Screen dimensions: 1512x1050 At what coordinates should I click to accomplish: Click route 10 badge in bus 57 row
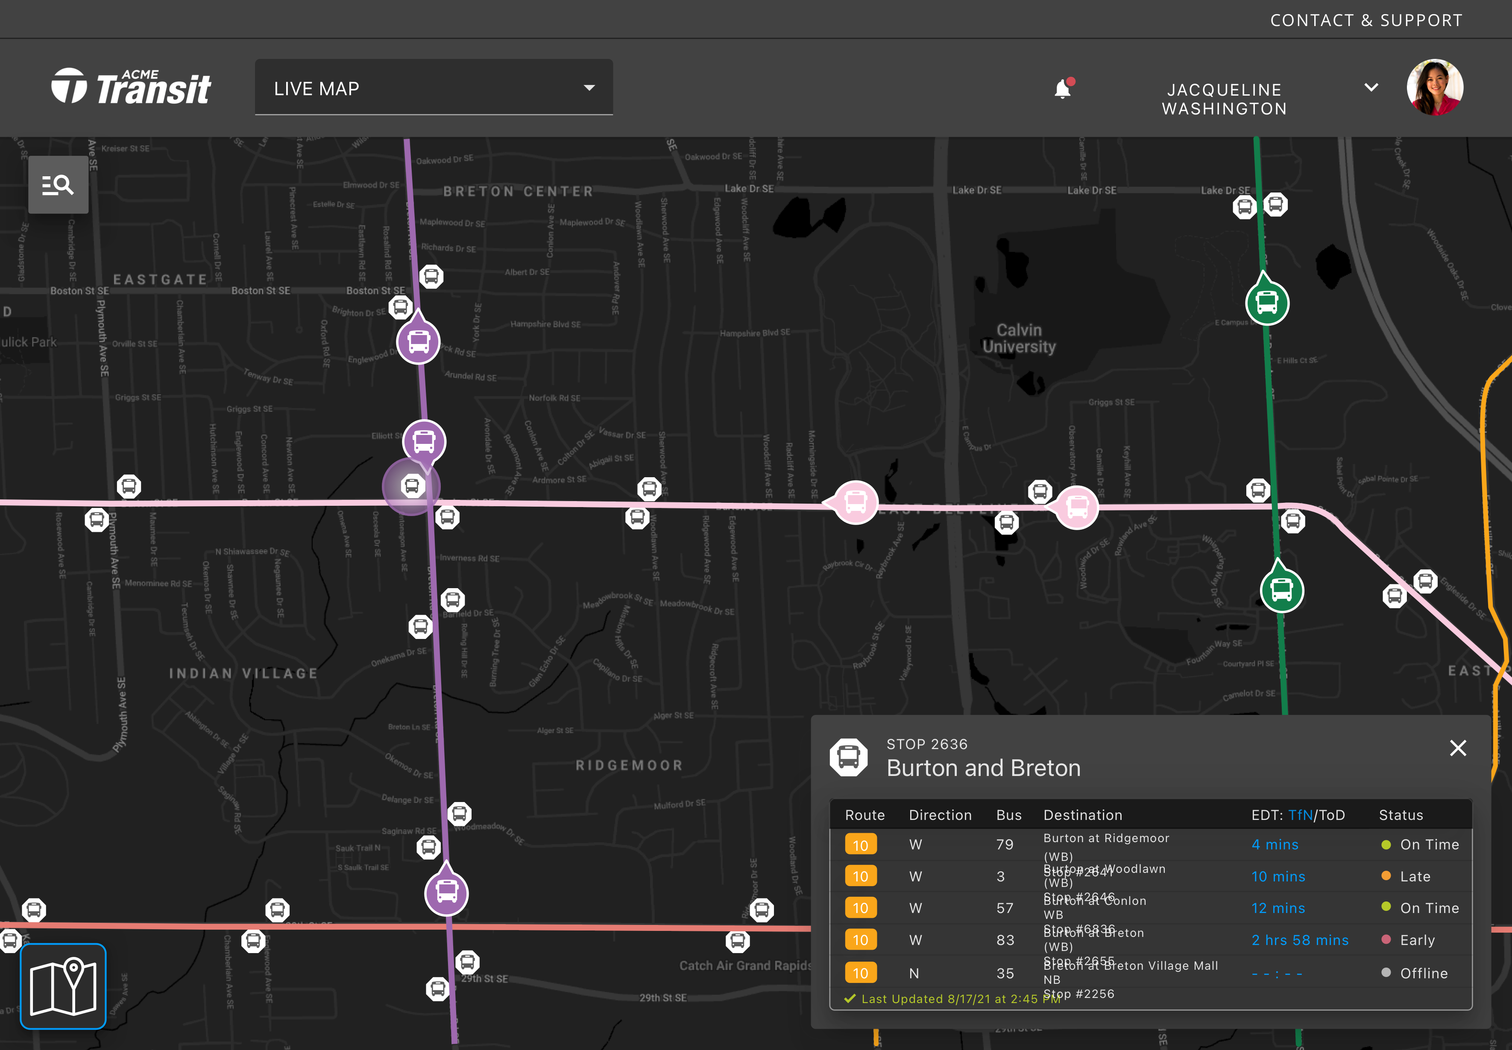point(860,908)
